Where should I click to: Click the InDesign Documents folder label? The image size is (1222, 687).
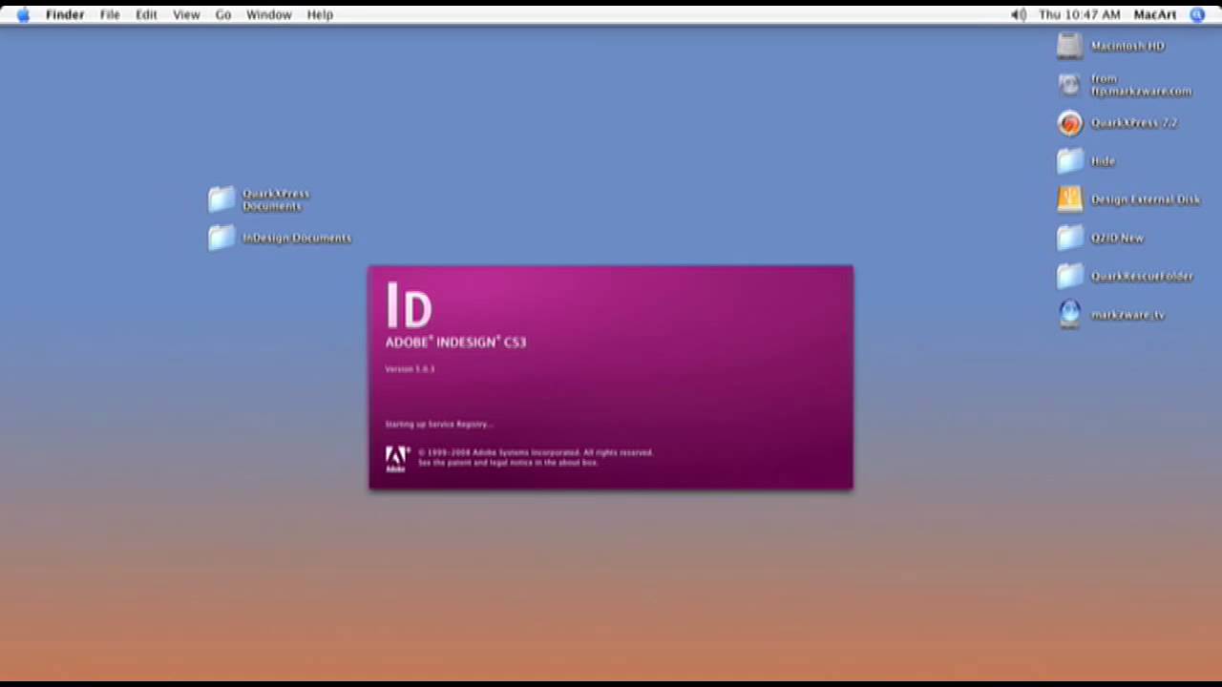(297, 238)
